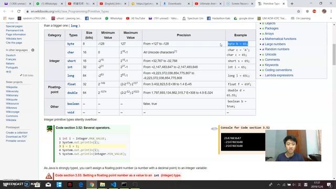Open Wikipedia sister project link

click(x=12, y=87)
